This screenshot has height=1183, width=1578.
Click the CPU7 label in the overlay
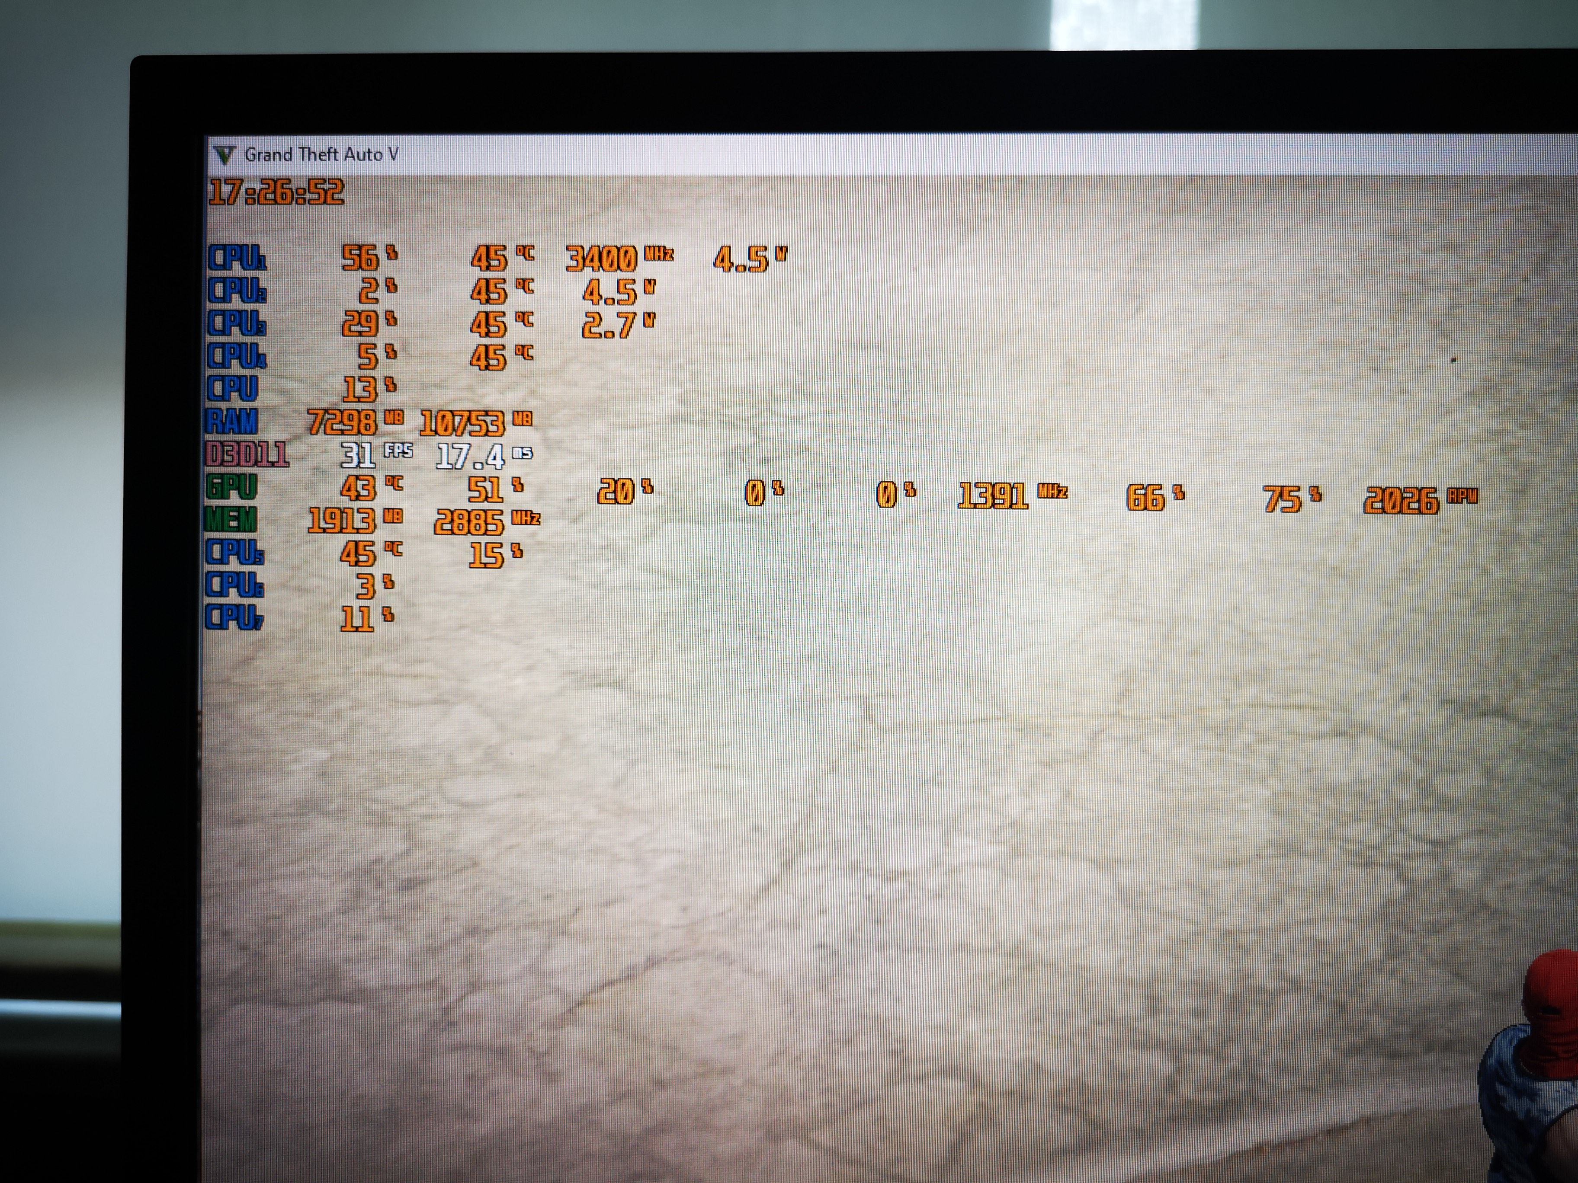(x=234, y=617)
